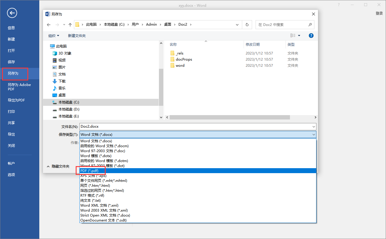Expand the 组织 dropdown menu
The image size is (386, 239).
click(54, 36)
